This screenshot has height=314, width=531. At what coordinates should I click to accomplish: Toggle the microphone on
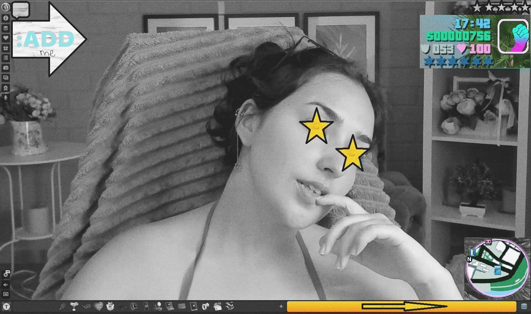tap(6, 97)
